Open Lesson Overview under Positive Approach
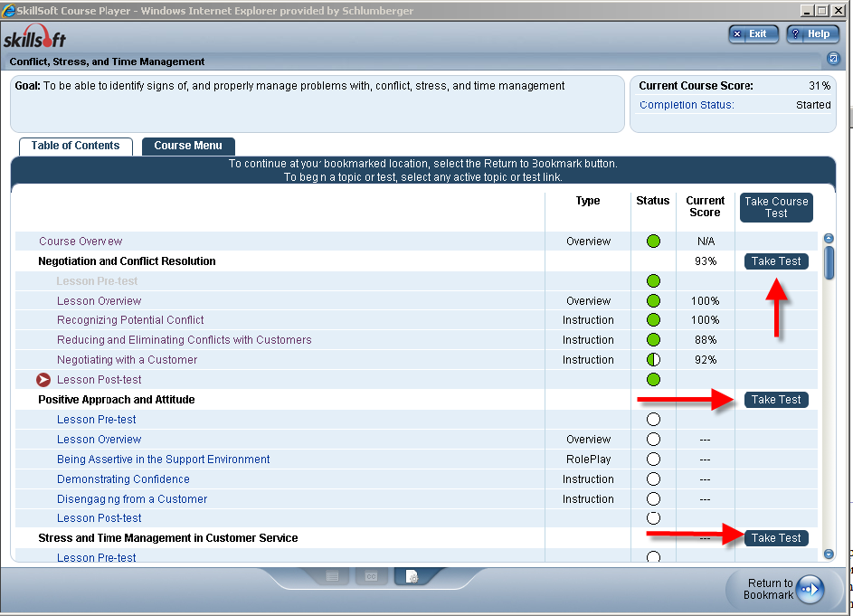The width and height of the screenshot is (853, 616). coord(99,439)
